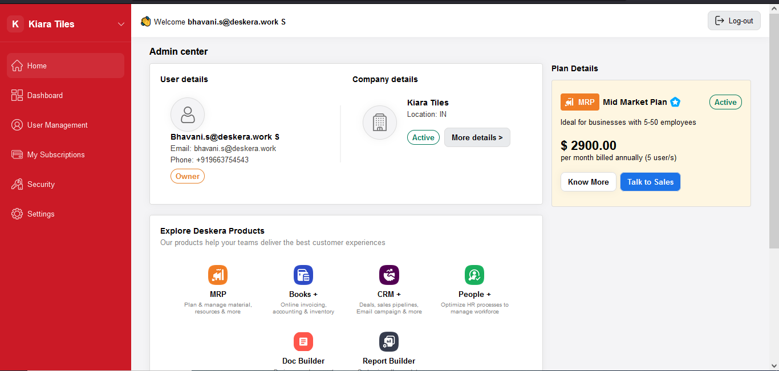Click the $ 2900.00 price text
The image size is (779, 371).
(x=589, y=145)
